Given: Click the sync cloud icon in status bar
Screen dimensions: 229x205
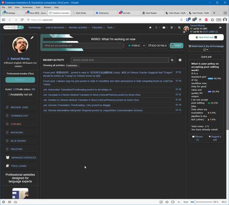Looking at the screenshot, I should click(16, 202).
